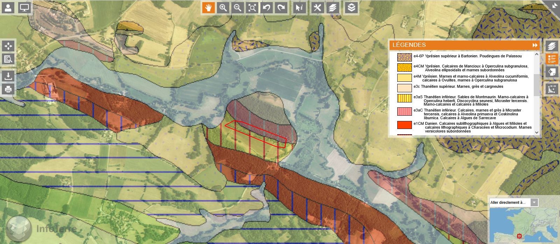Open the 'Aller directement à...' dropdown
Screen dimensions: 560x244
(x=534, y=202)
